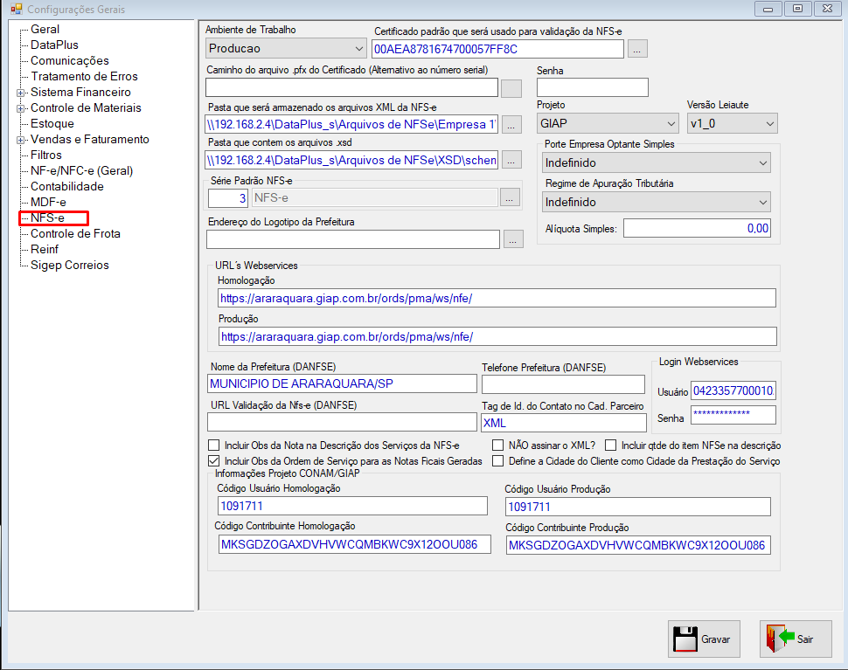The image size is (848, 670).
Task: Click the Sair exit door button
Action: (796, 639)
